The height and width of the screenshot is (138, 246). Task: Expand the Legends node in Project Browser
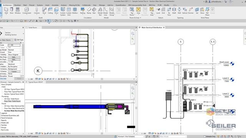[4, 113]
